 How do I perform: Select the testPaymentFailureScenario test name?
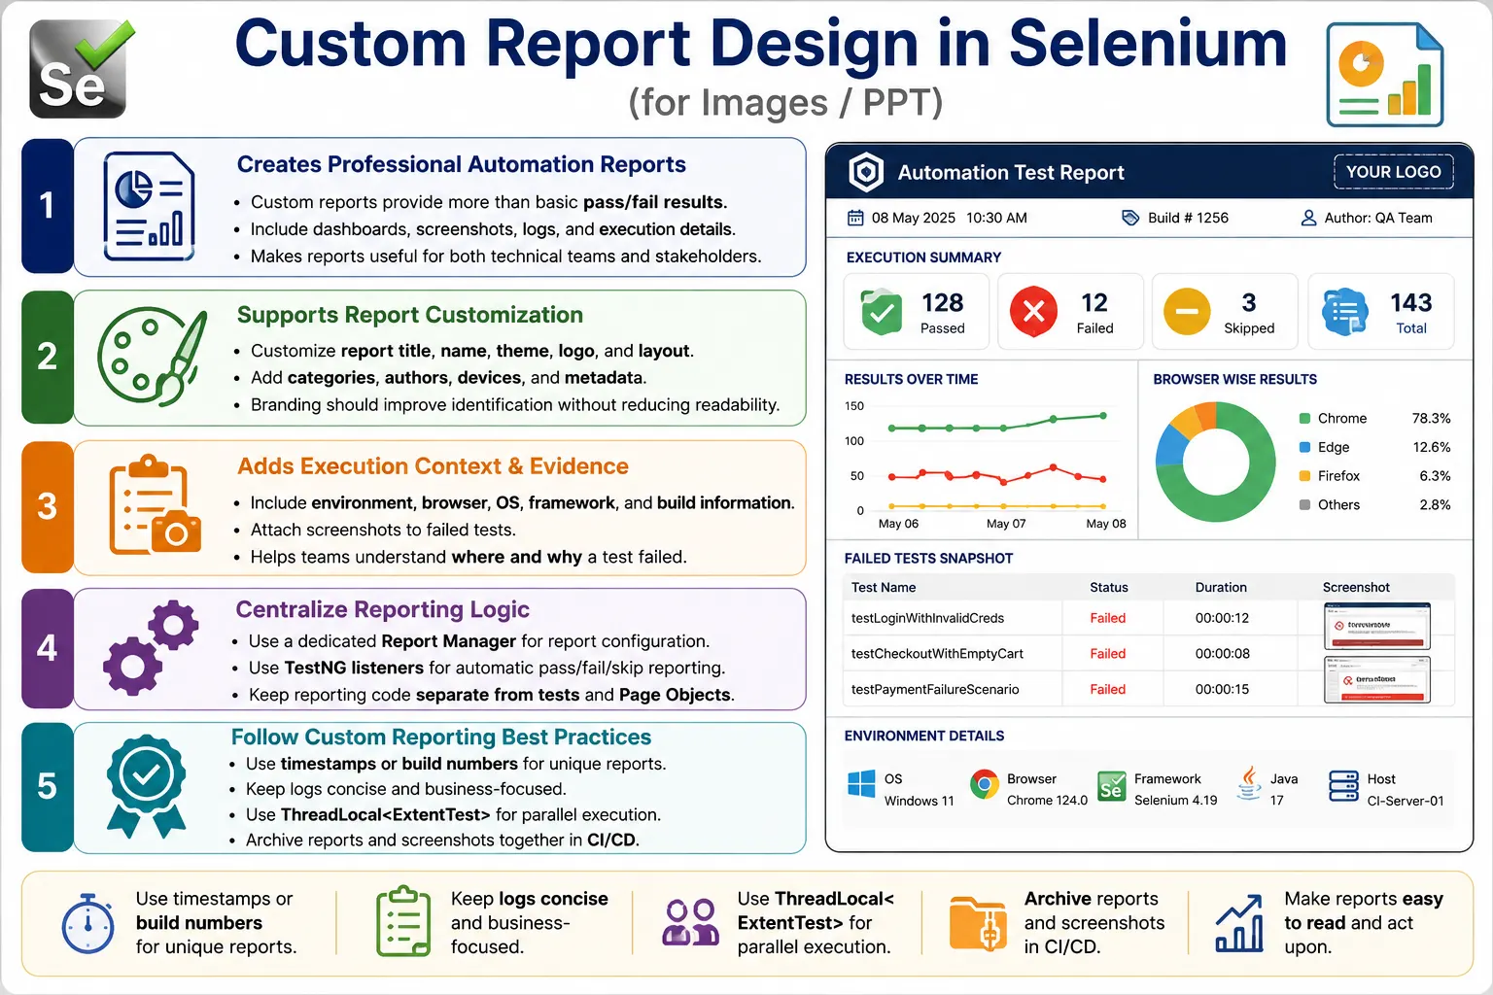point(935,690)
